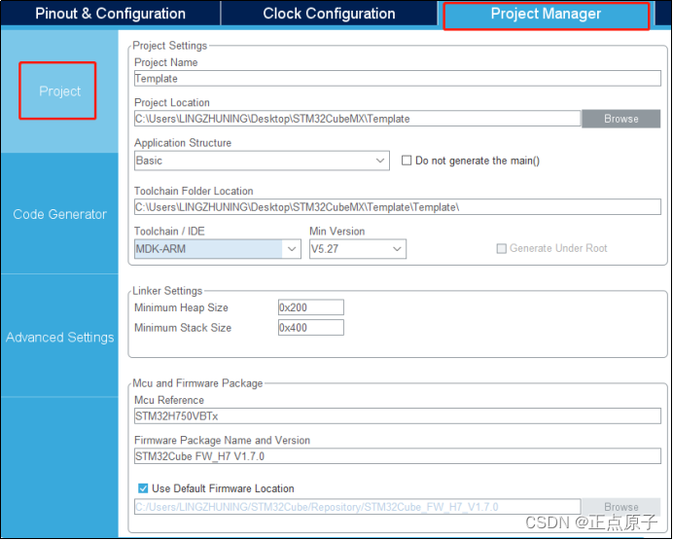Click the Firmware Package Name and Version field
This screenshot has width=673, height=540.
398,456
